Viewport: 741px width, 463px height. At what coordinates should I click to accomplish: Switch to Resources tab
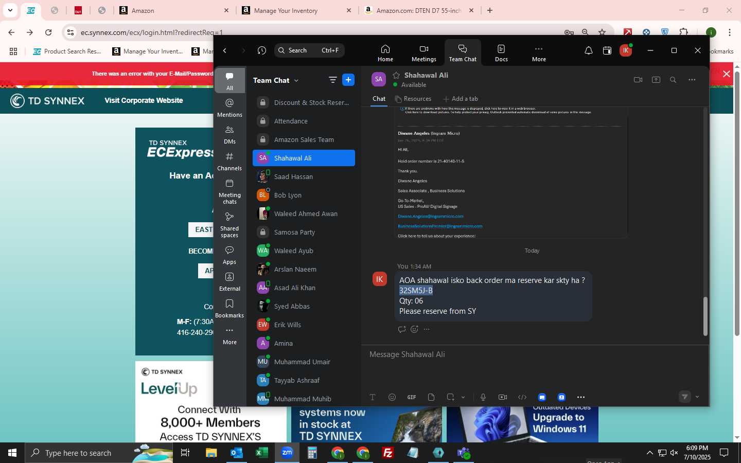pyautogui.click(x=413, y=99)
